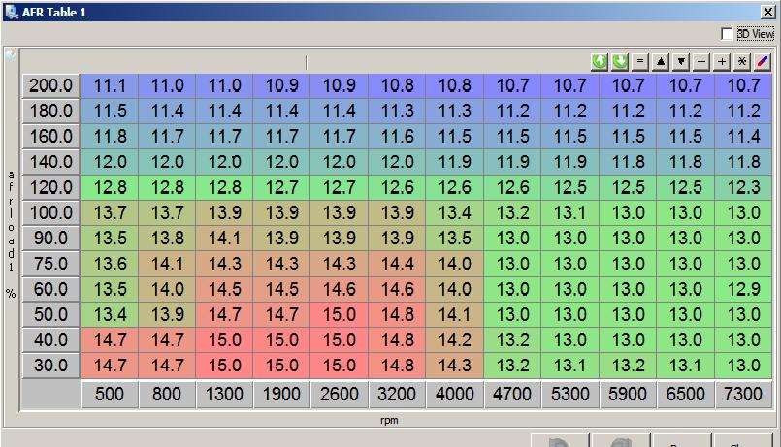Click the red-blue interpolate pencil icon
The width and height of the screenshot is (781, 447).
pos(763,62)
